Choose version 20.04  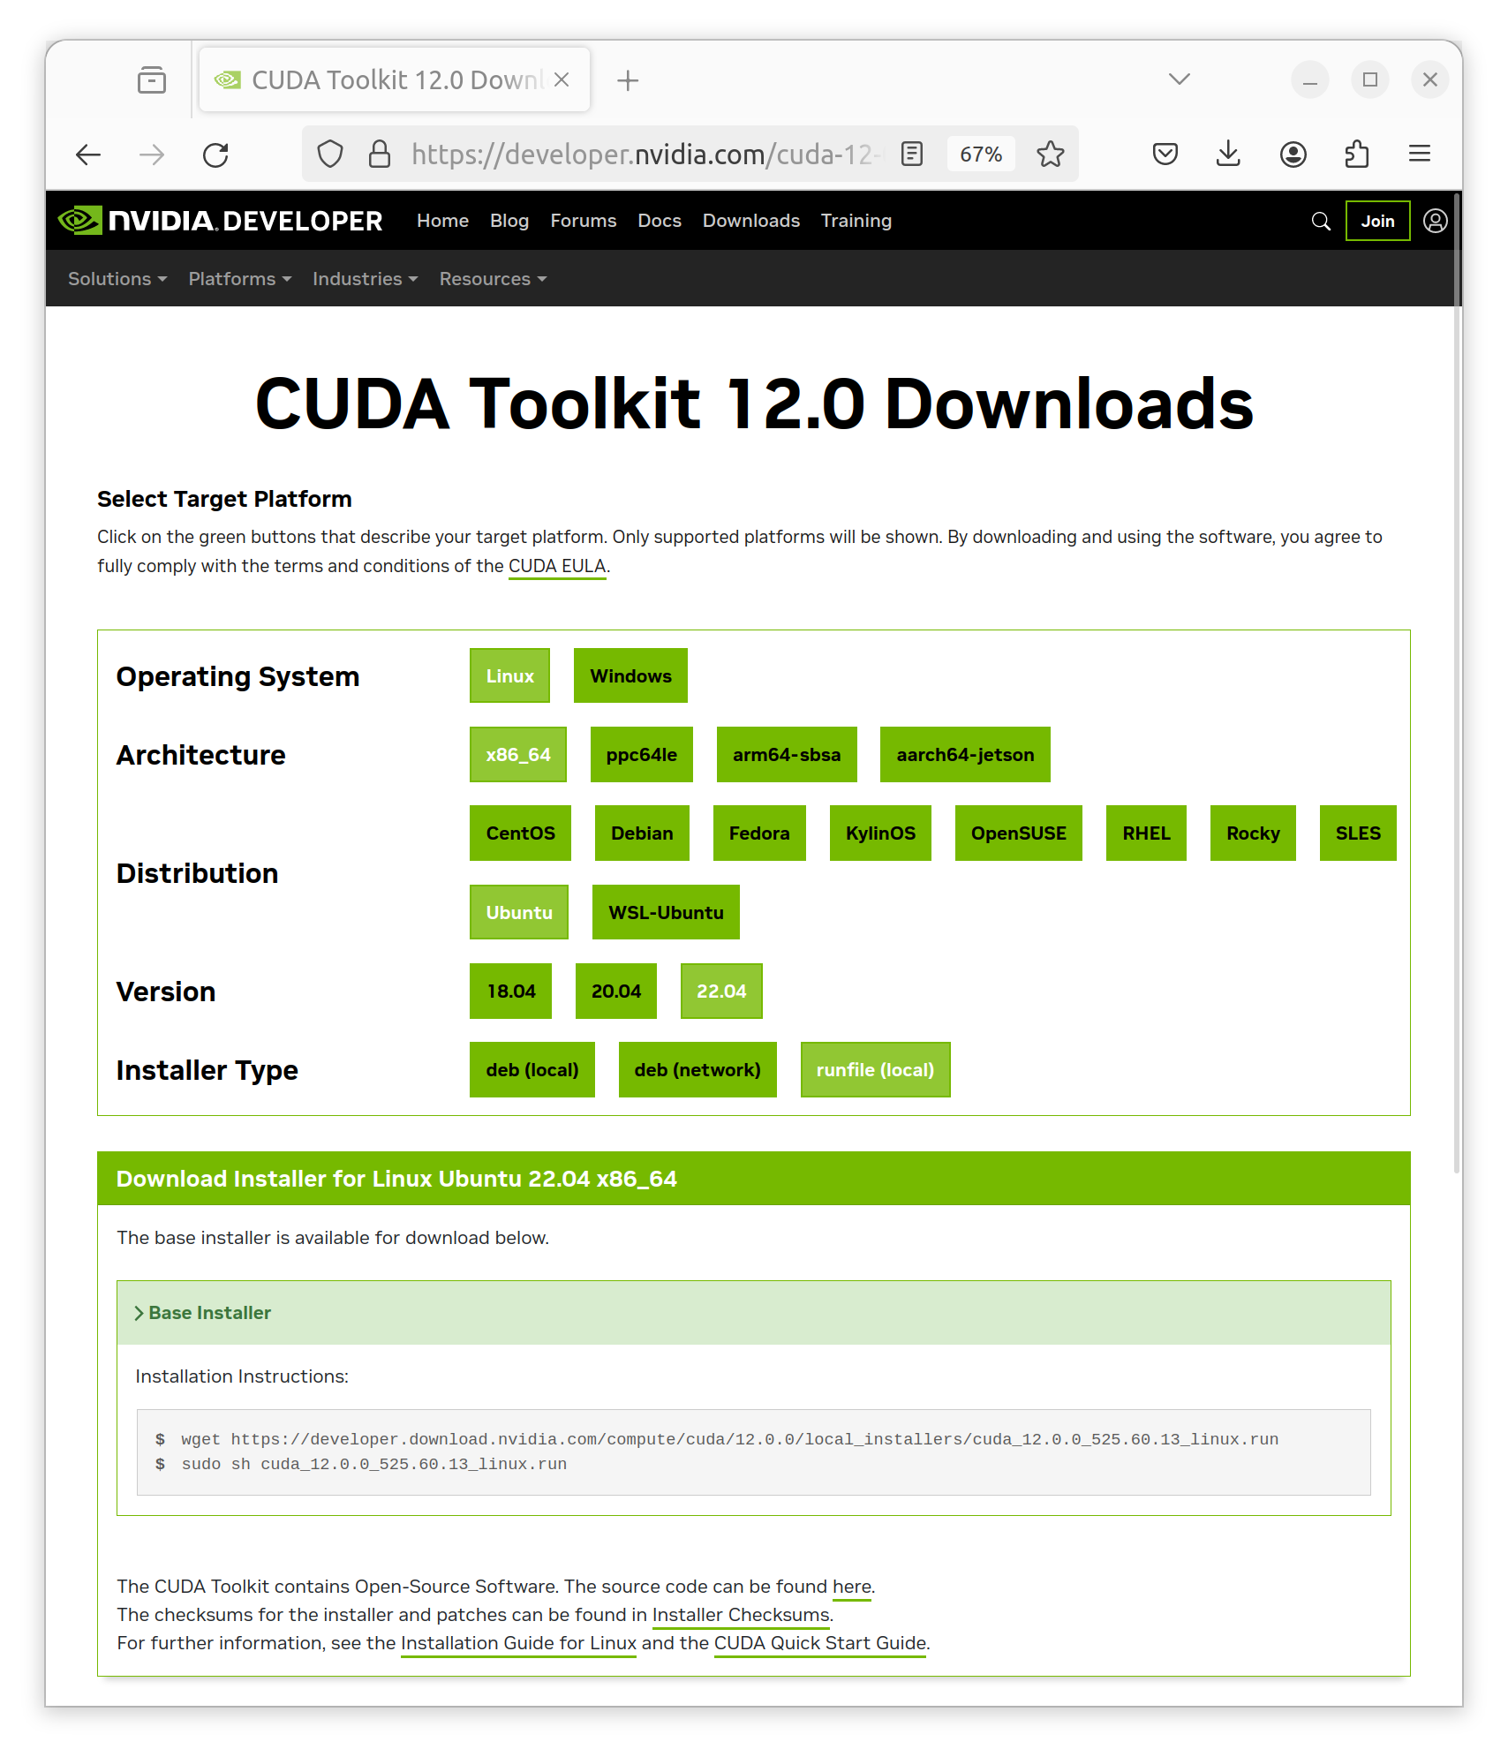point(616,992)
